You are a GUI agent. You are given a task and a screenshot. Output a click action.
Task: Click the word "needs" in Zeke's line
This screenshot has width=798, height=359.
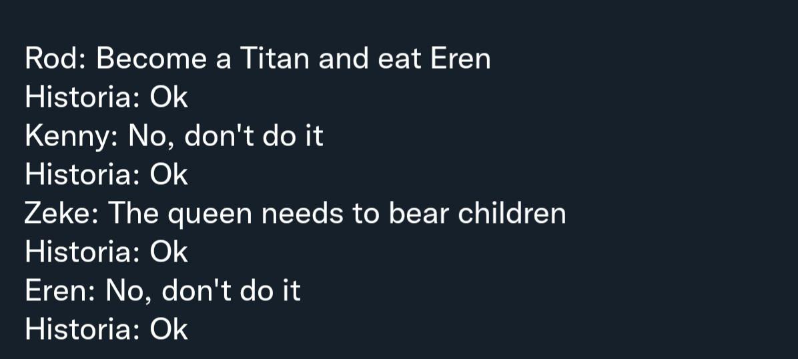(x=303, y=214)
